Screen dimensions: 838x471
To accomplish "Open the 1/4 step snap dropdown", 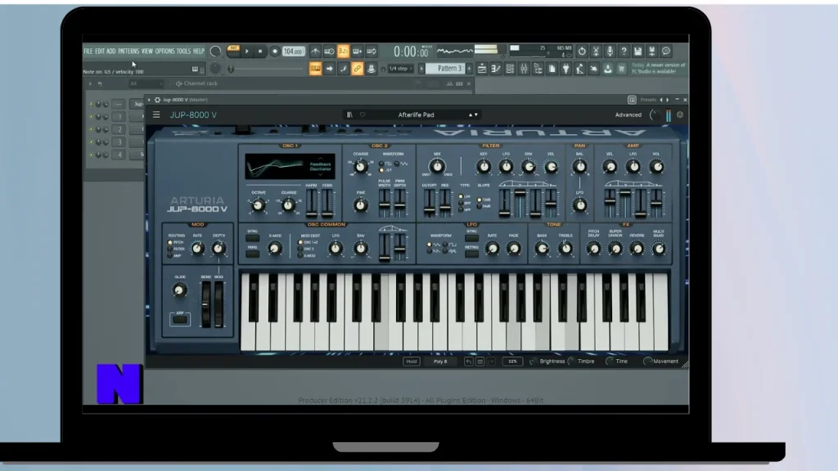I will [400, 69].
